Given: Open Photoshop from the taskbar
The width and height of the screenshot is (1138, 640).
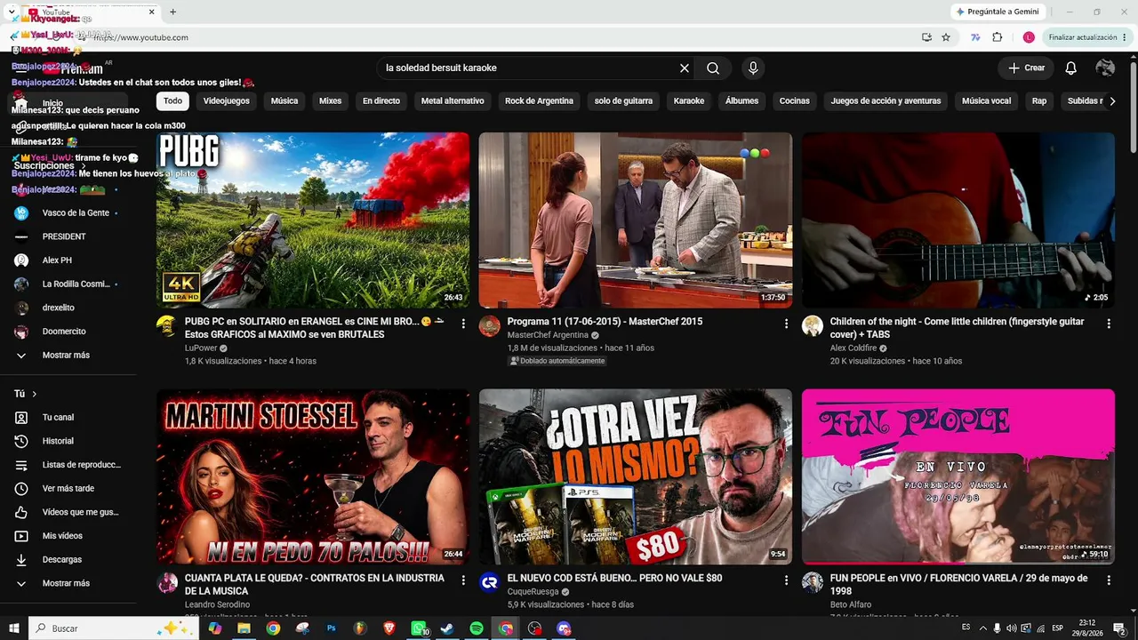Looking at the screenshot, I should [x=332, y=628].
